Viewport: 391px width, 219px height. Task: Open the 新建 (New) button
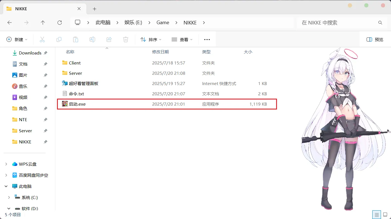coord(17,39)
